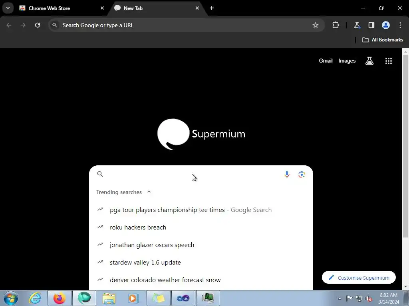Click the scrollbar down arrow
409x306 pixels.
pos(405,286)
